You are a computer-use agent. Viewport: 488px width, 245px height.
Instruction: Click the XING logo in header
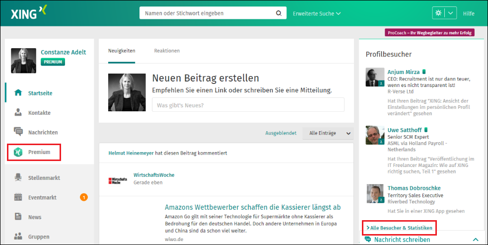(29, 12)
